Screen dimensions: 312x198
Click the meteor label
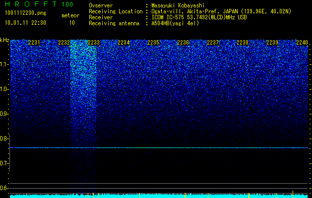tap(70, 15)
